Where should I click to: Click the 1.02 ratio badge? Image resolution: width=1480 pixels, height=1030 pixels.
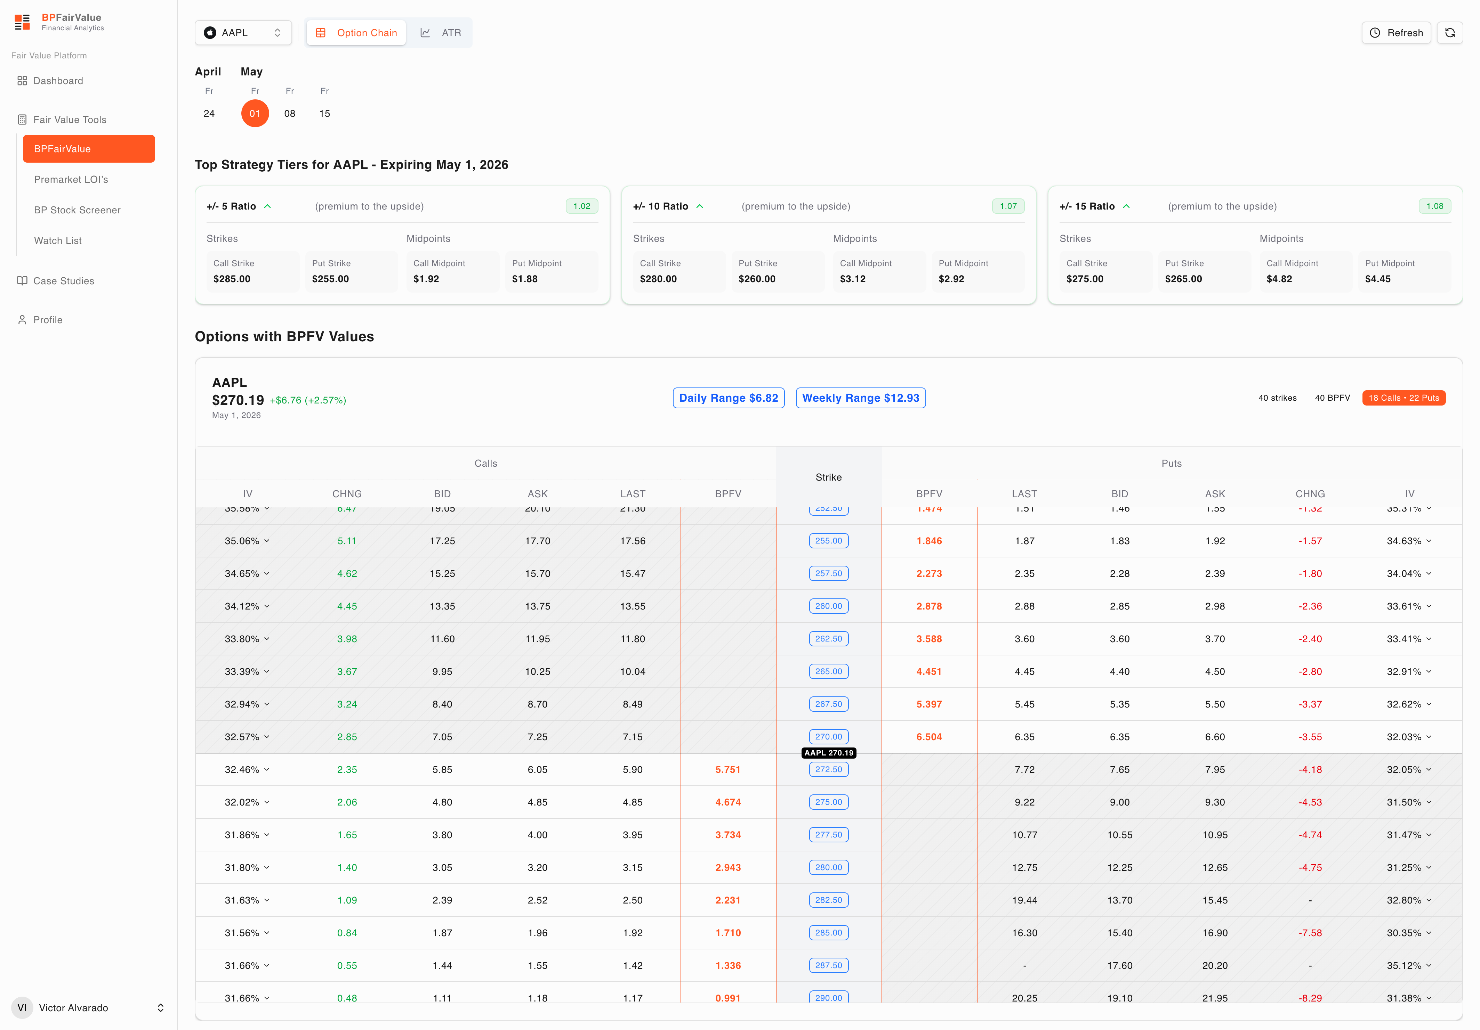pos(581,206)
